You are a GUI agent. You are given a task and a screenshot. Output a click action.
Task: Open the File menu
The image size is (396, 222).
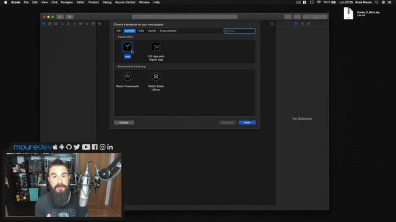26,2
